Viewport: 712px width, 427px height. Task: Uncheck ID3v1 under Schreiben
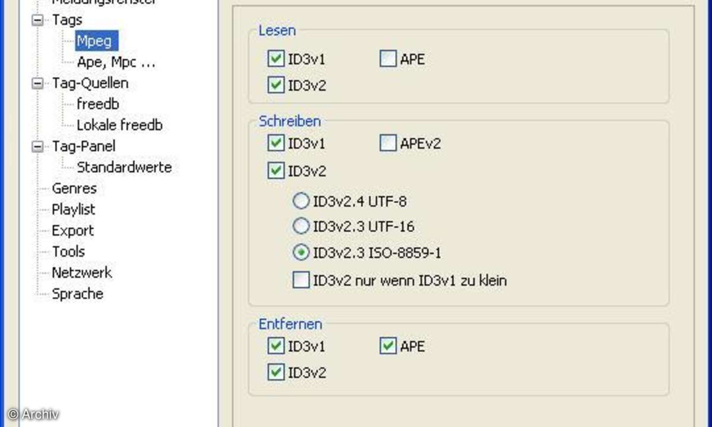[276, 144]
